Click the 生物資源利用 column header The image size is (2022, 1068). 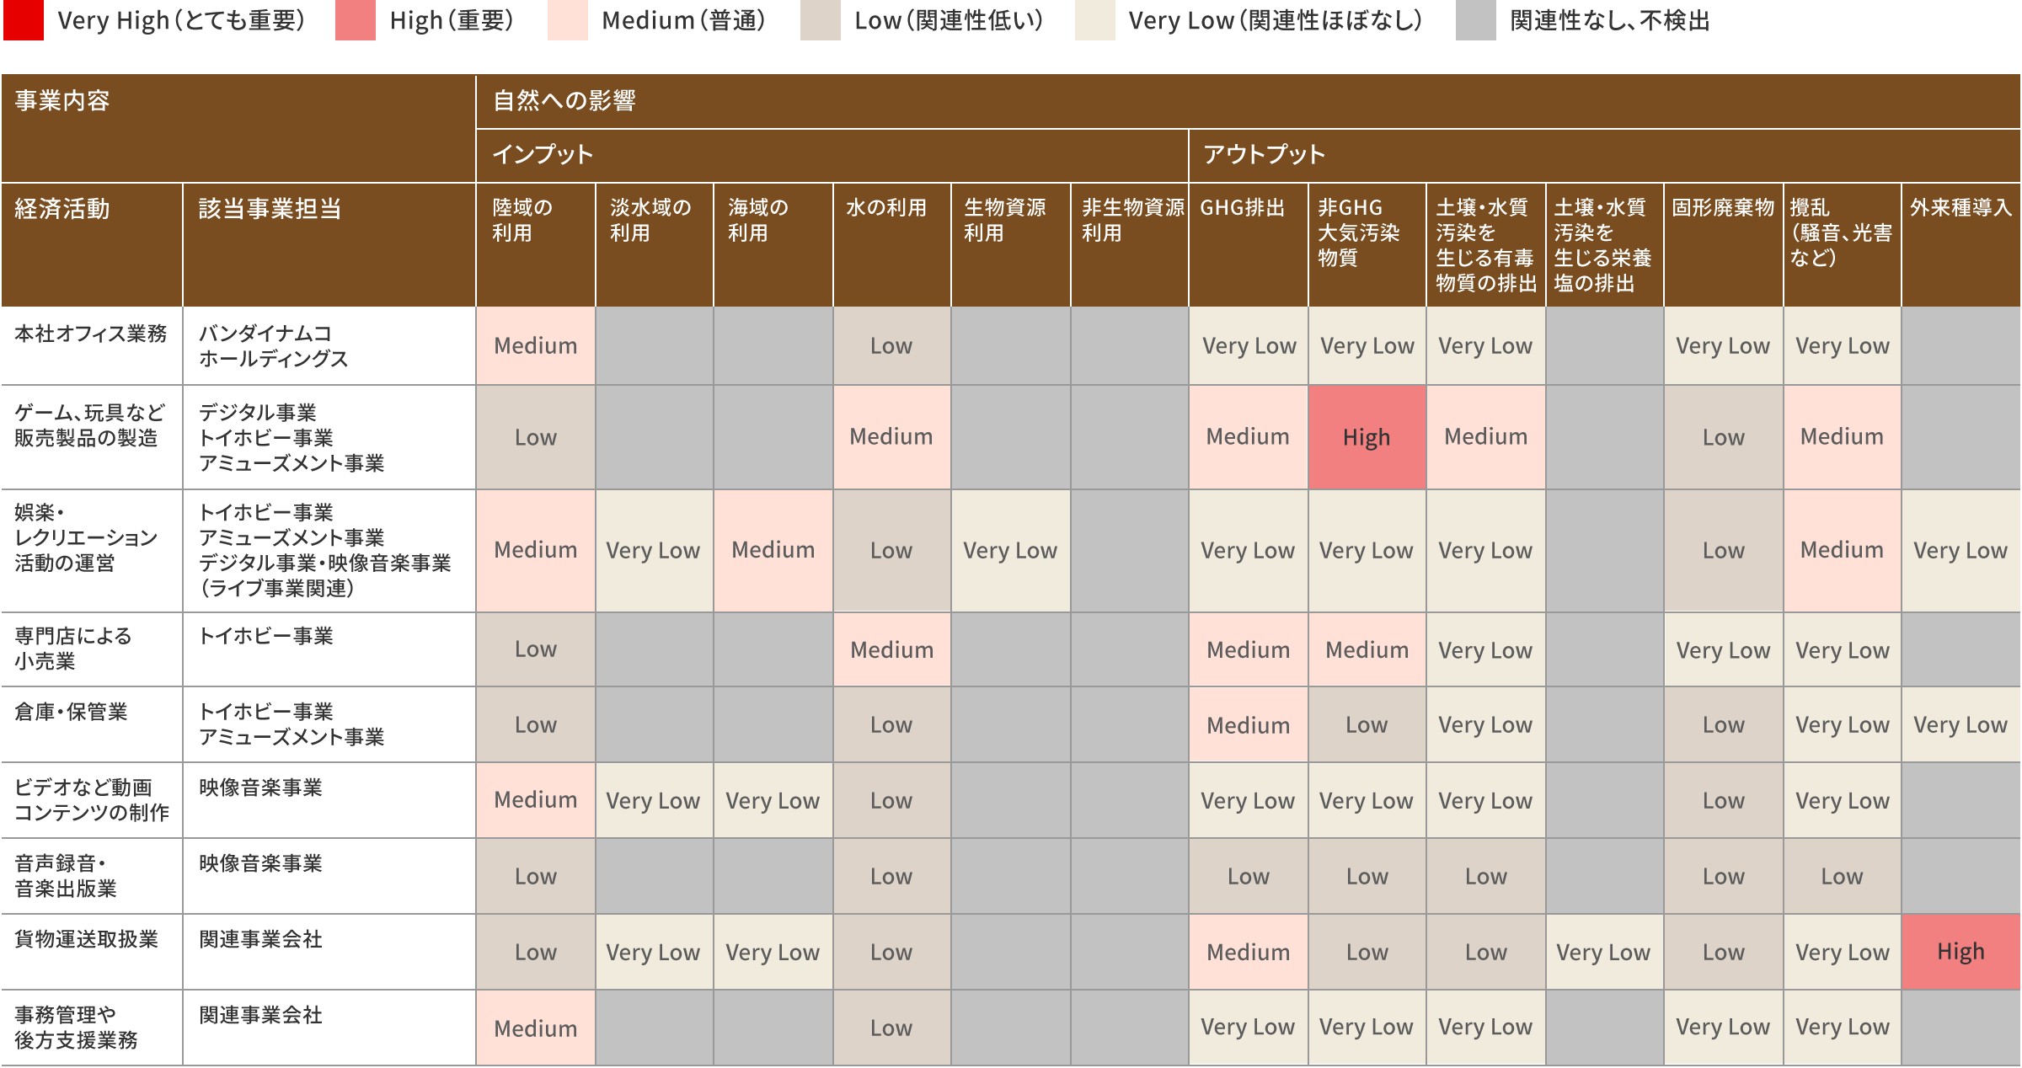click(x=1011, y=245)
